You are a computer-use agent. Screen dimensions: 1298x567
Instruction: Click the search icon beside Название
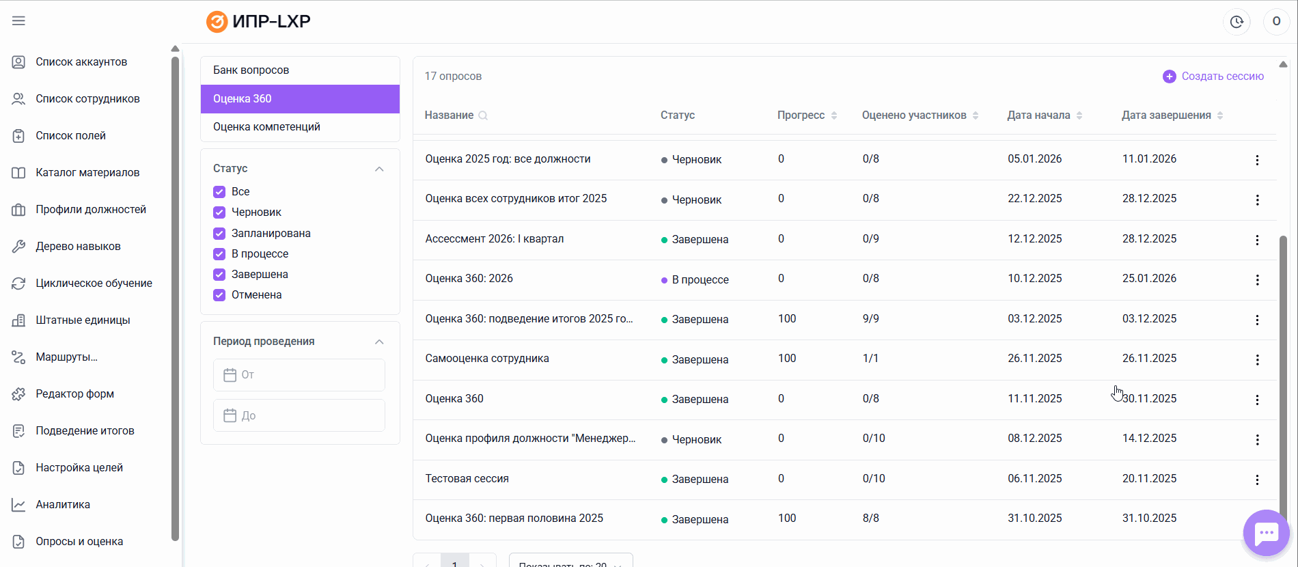point(483,115)
